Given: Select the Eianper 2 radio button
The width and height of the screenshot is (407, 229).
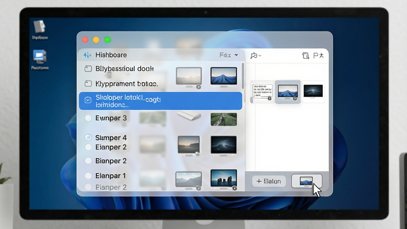Looking at the screenshot, I should (x=88, y=147).
